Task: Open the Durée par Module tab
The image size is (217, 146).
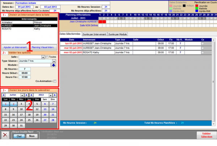Action: tap(118, 34)
